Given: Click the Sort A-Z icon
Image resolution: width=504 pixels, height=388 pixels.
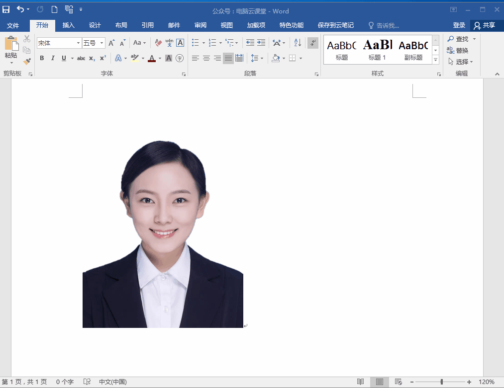Looking at the screenshot, I should 298,43.
